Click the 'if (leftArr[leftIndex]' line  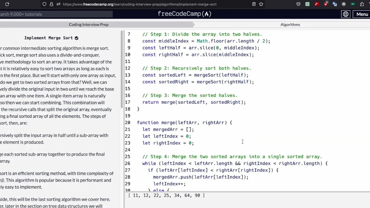pos(213,170)
